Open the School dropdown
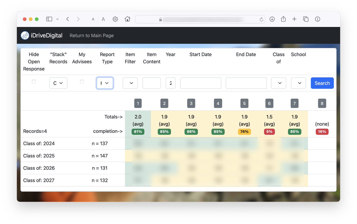 pos(298,83)
